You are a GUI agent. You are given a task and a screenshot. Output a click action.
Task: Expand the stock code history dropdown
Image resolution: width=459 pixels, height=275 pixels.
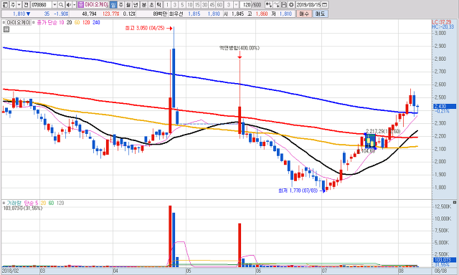55,5
